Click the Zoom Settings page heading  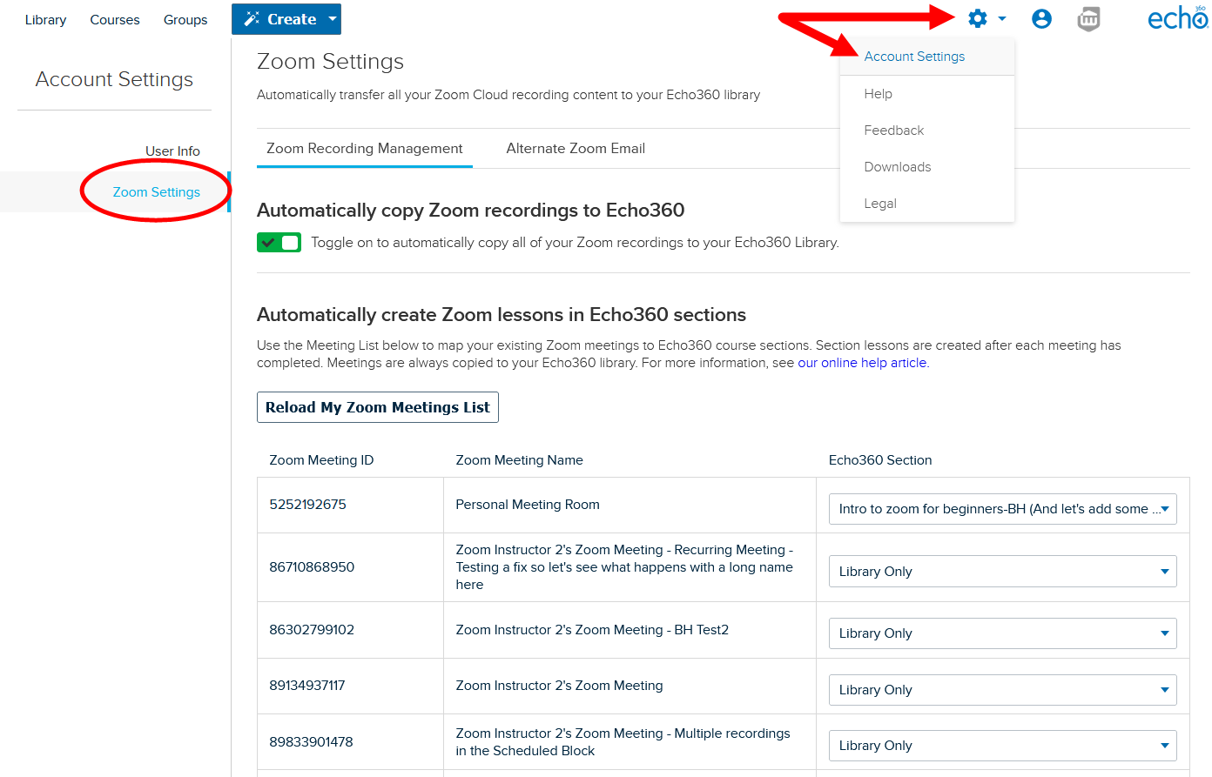click(x=330, y=62)
